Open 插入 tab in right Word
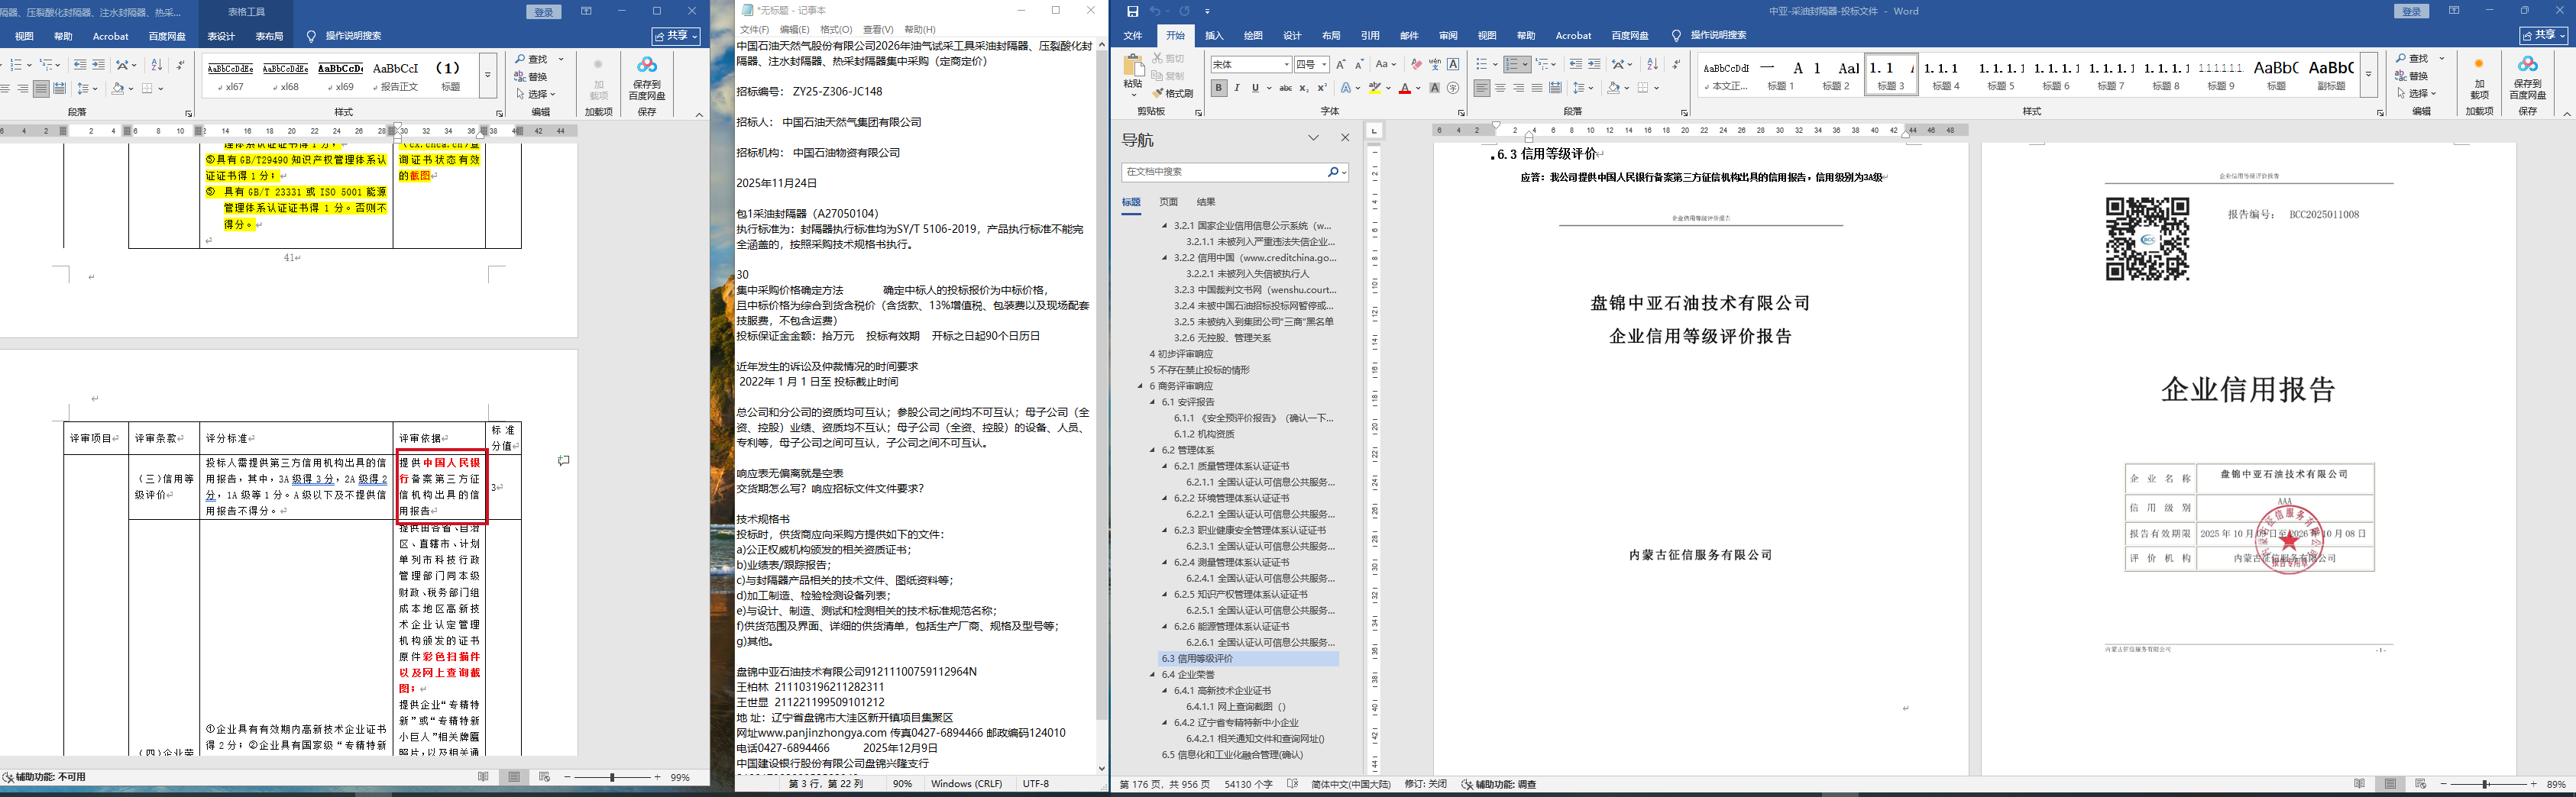The height and width of the screenshot is (797, 2576). (1214, 36)
